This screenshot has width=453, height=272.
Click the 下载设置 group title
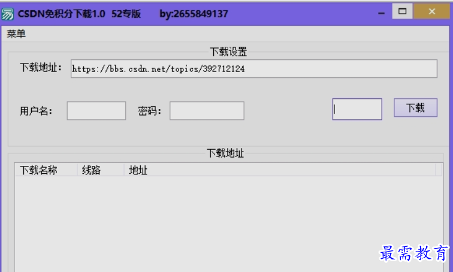228,52
